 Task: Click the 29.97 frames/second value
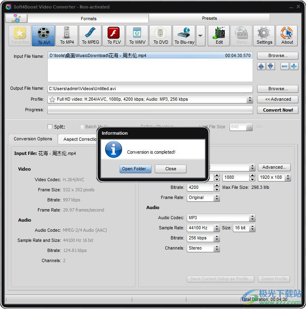(84, 210)
